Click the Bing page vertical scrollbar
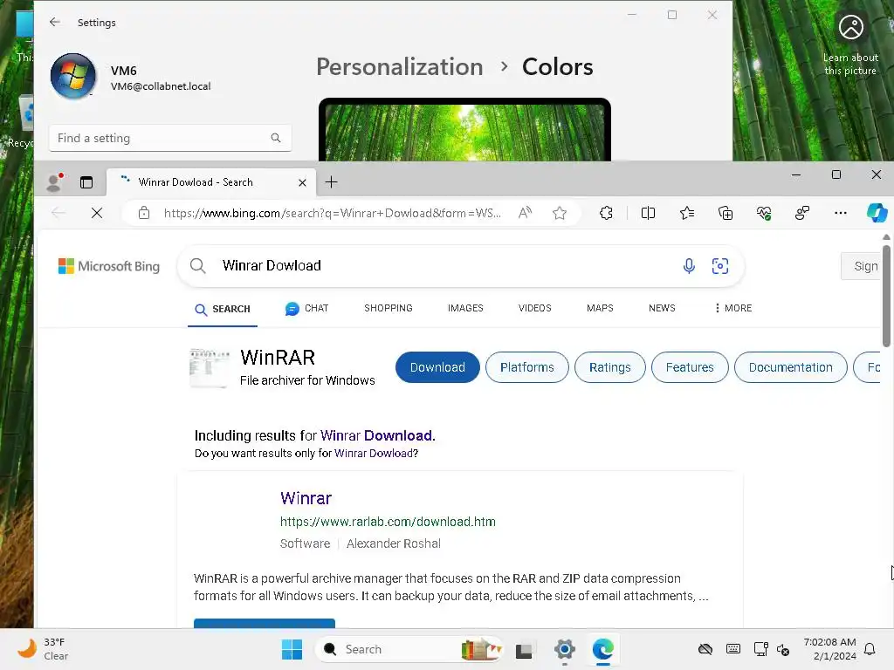Viewport: 894px width, 670px height. 886,297
